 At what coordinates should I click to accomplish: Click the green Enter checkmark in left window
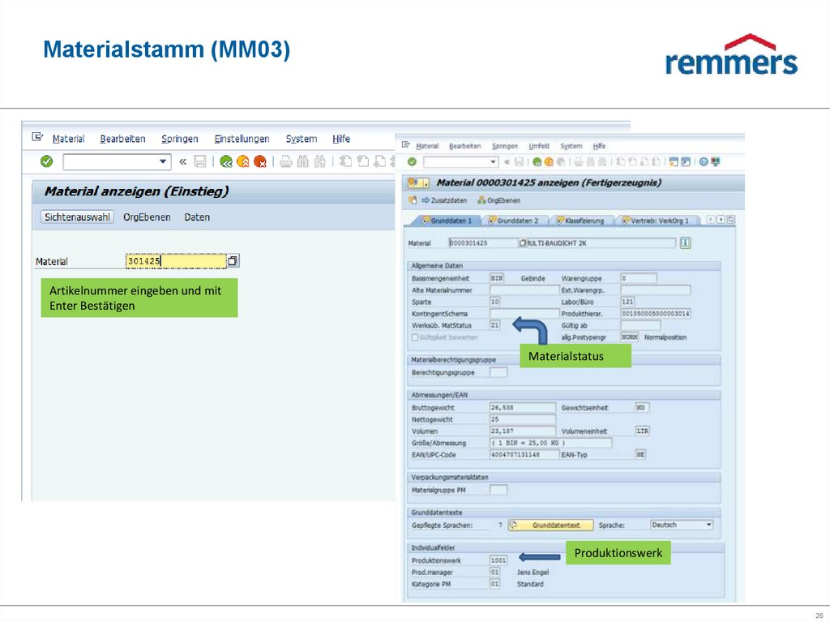point(46,161)
